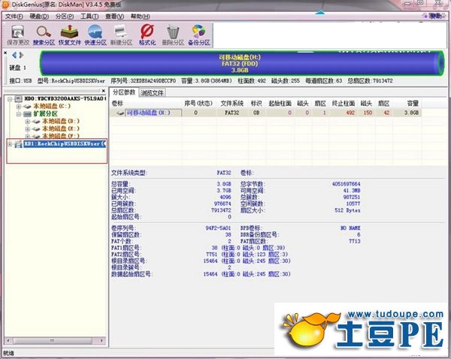Screen dimensions: 451x359
Task: Click the 保存更改 save changes icon
Action: pos(17,35)
